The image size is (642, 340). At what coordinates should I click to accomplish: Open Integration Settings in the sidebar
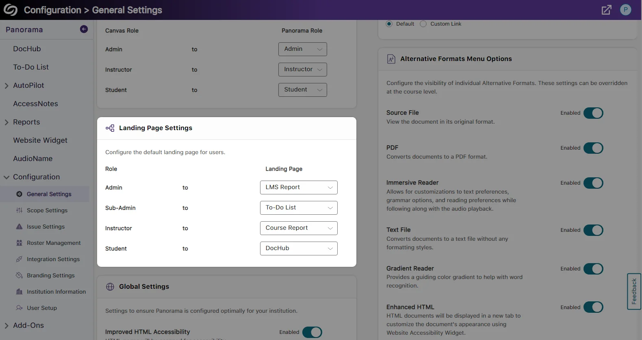click(53, 259)
